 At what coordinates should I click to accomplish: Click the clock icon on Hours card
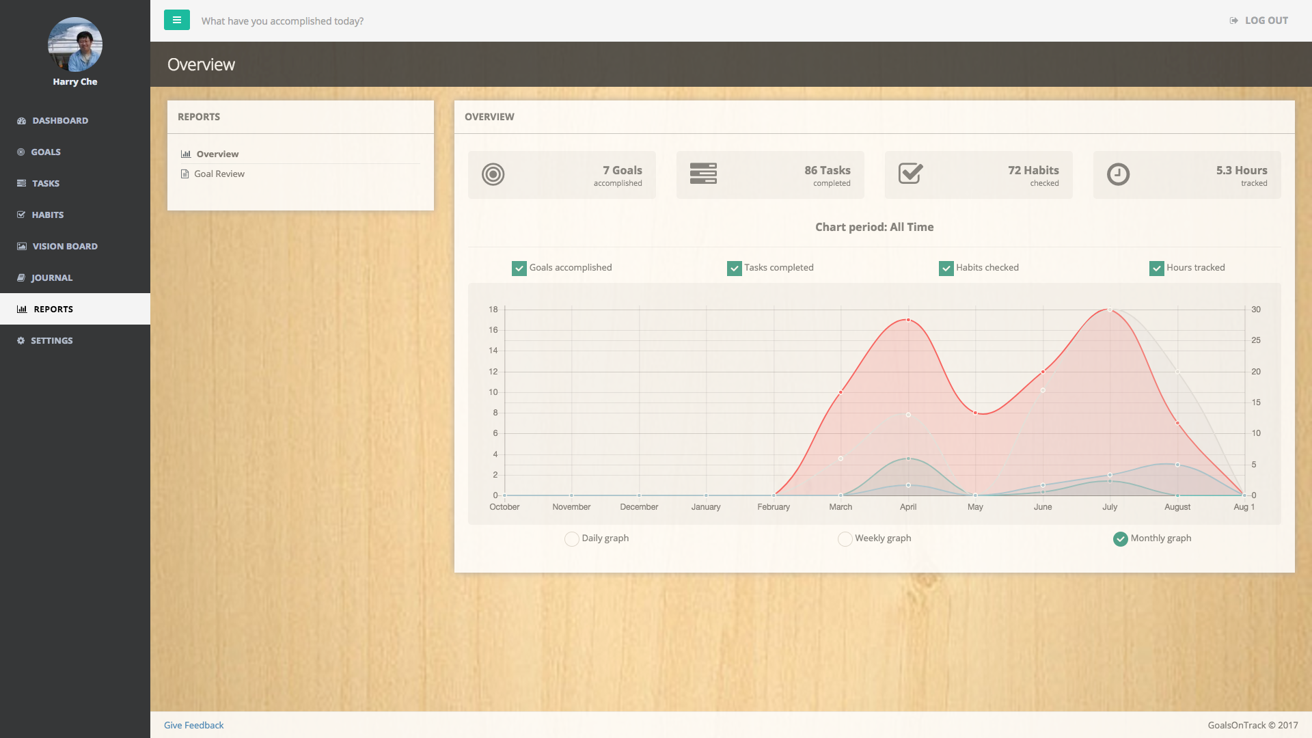click(x=1118, y=174)
